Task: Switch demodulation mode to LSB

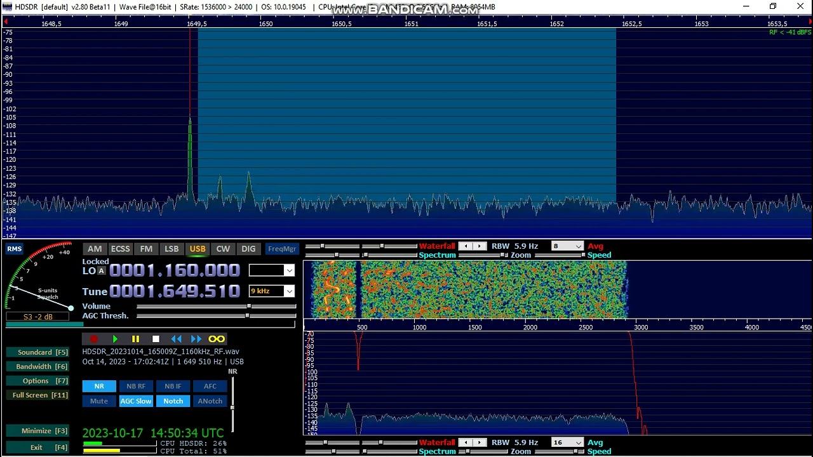Action: (171, 249)
